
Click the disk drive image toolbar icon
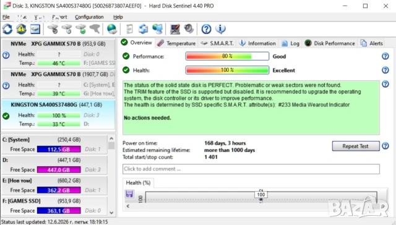point(35,29)
